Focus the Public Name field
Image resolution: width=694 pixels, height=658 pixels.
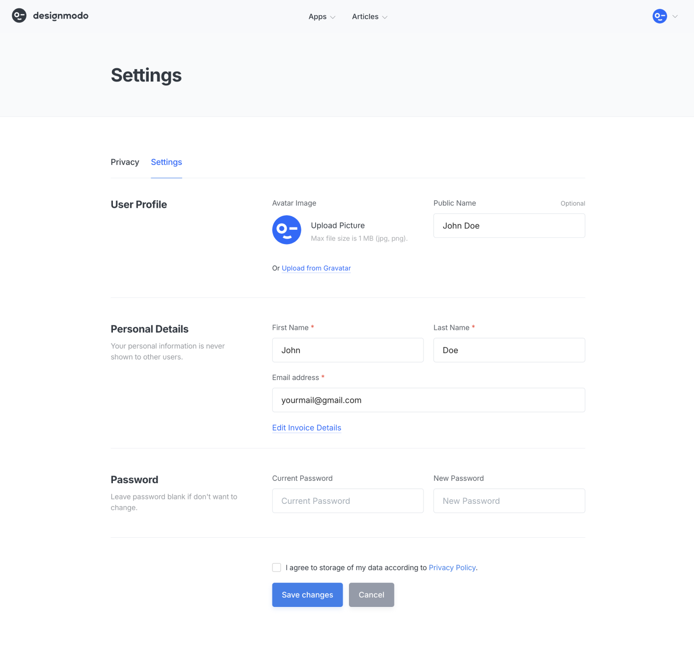[509, 226]
